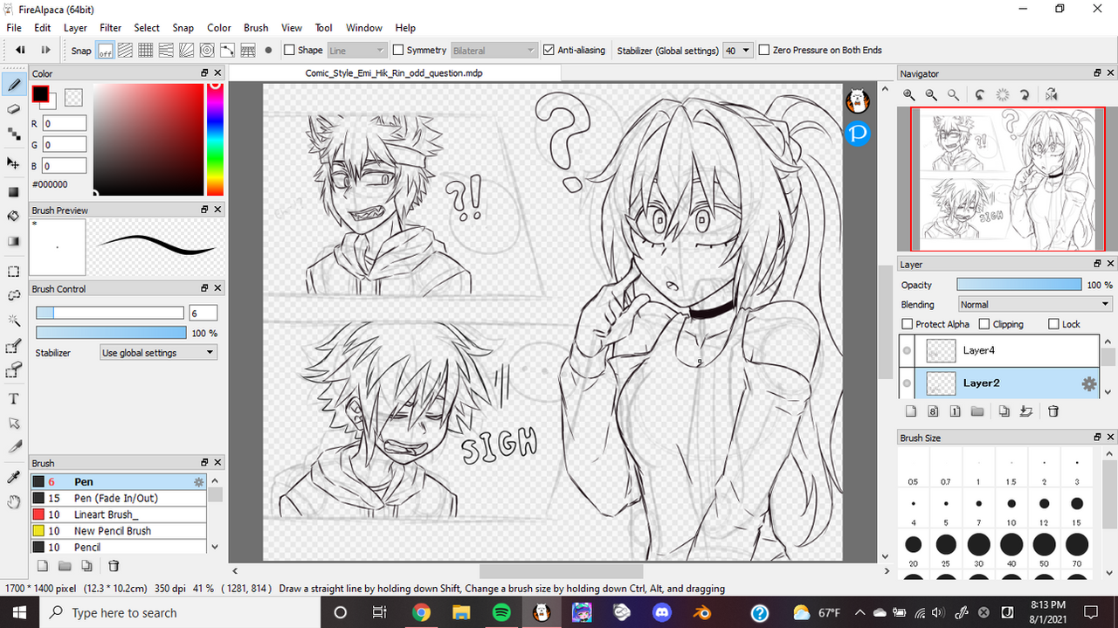This screenshot has height=628, width=1118.
Task: Enable the Shape checkbox
Action: point(289,51)
